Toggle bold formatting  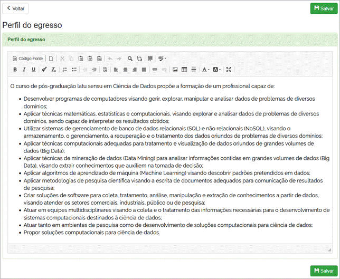[x=15, y=70]
